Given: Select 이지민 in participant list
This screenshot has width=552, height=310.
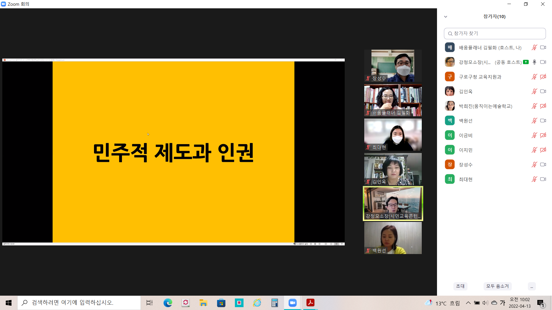Looking at the screenshot, I should pyautogui.click(x=466, y=150).
